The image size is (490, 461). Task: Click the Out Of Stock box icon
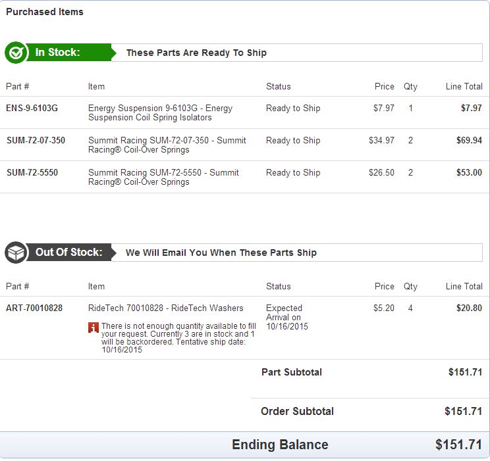(16, 253)
